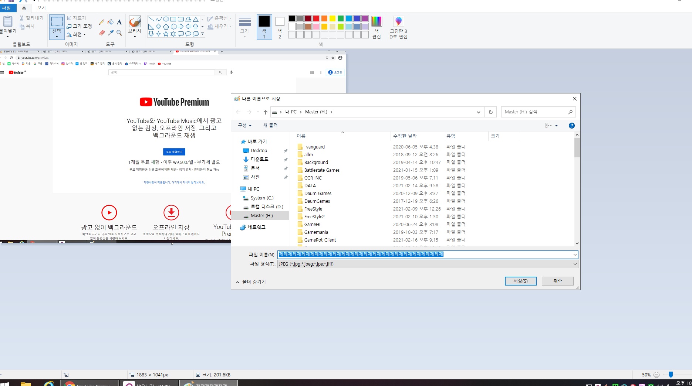Open the JPEG file type dropdown

(x=428, y=264)
